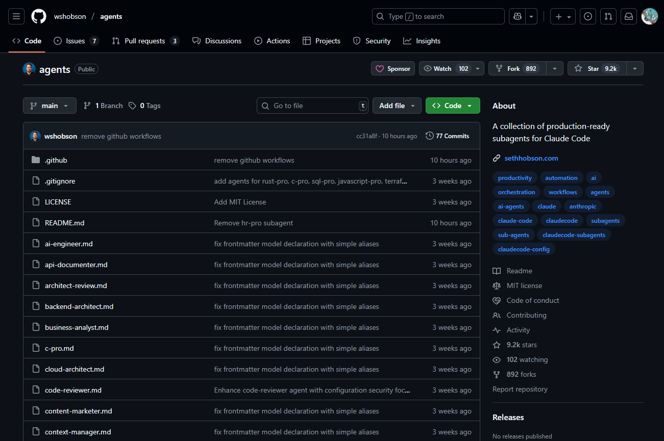Click the branch icon beside 1 Branch
Image resolution: width=664 pixels, height=441 pixels.
click(87, 106)
